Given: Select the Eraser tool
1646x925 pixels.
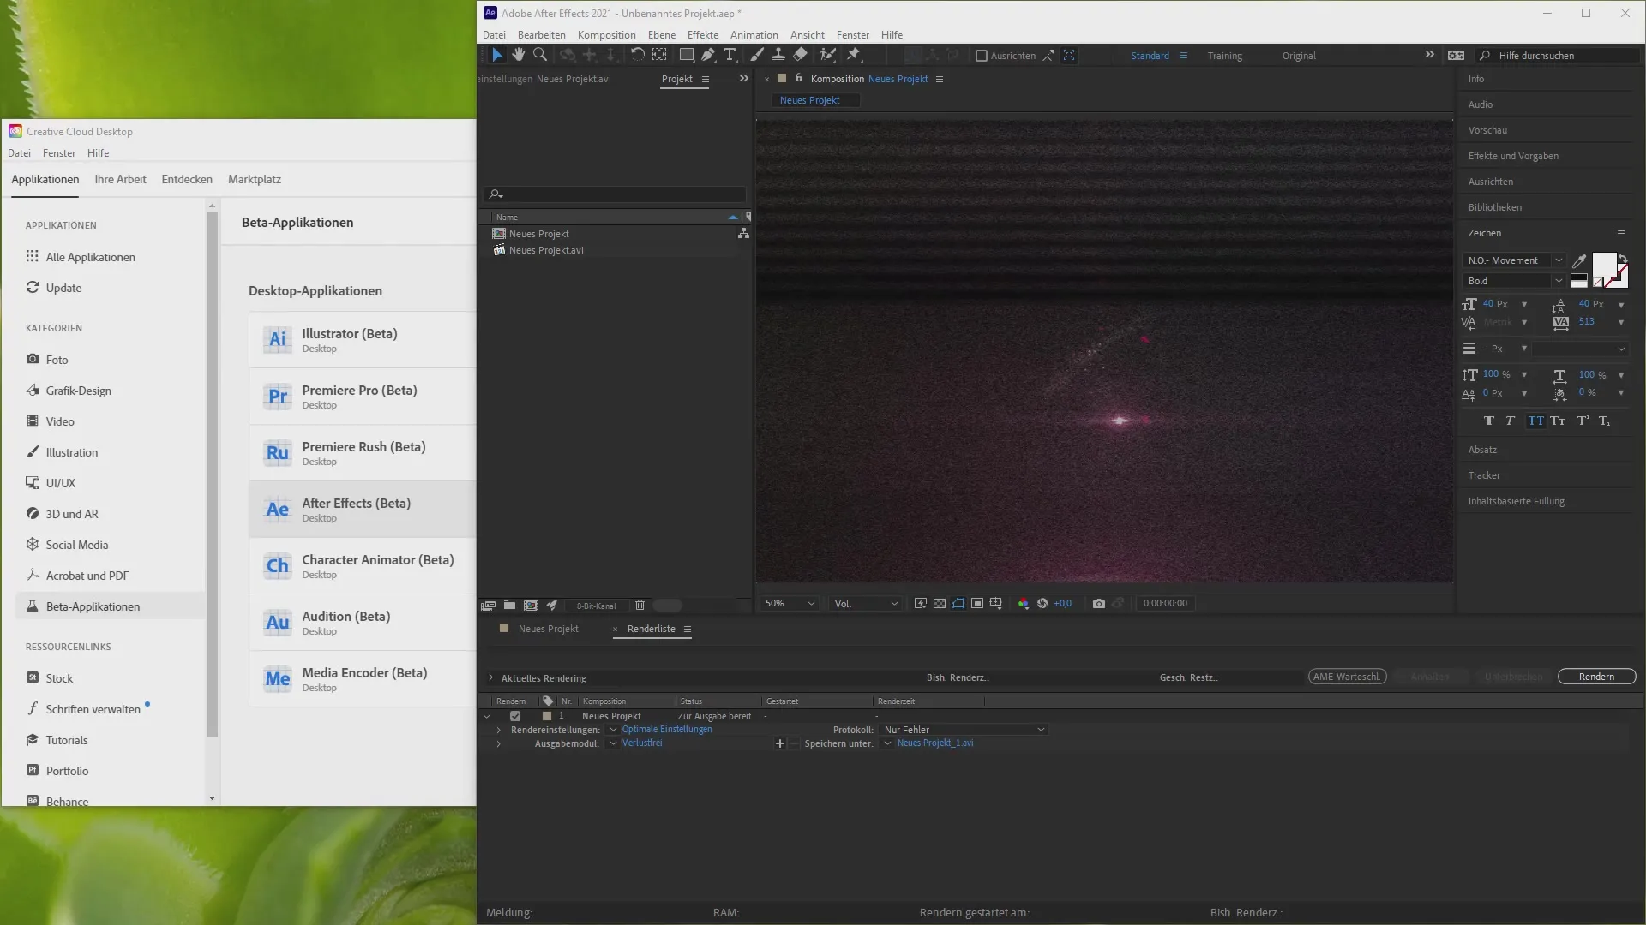Looking at the screenshot, I should 800,55.
